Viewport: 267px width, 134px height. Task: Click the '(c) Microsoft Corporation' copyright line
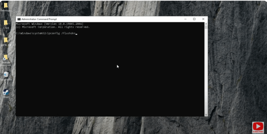pyautogui.click(x=53, y=27)
